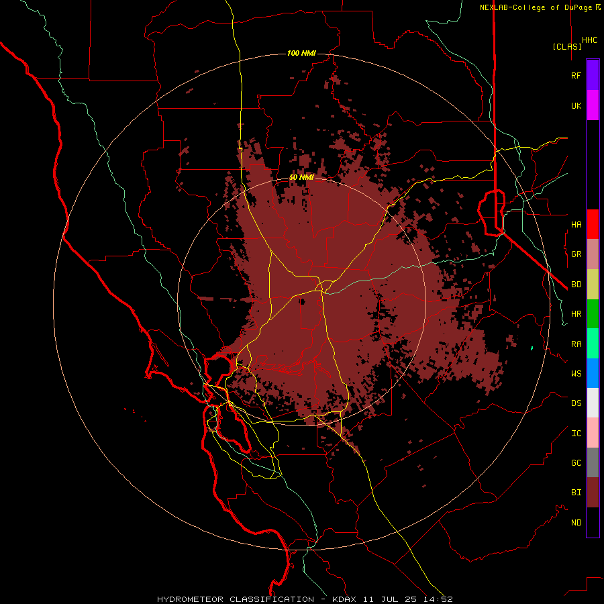Click the DS legend label

[576, 403]
